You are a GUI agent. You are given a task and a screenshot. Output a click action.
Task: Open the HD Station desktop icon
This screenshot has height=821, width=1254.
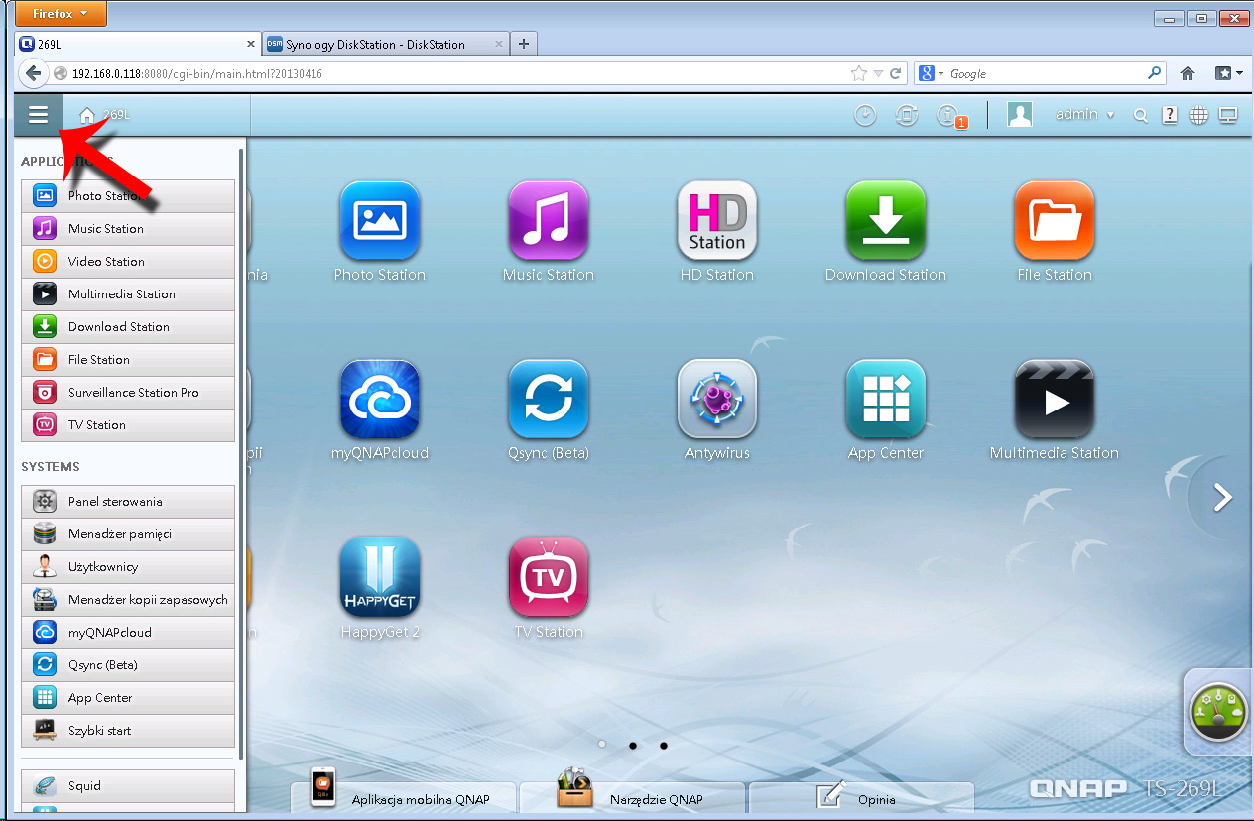[716, 221]
